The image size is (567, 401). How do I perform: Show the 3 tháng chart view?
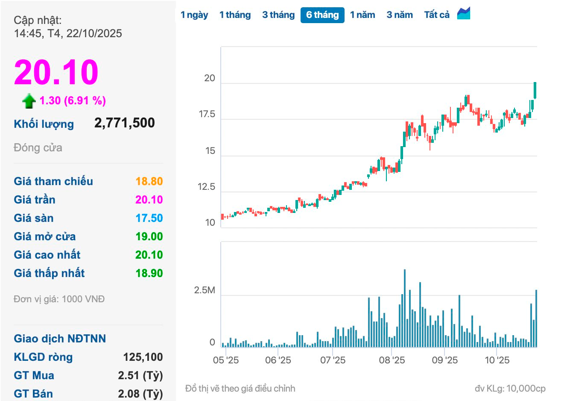278,15
